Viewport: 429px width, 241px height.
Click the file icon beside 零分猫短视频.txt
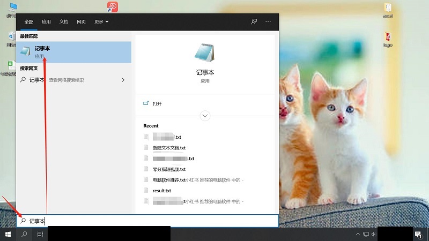click(146, 169)
